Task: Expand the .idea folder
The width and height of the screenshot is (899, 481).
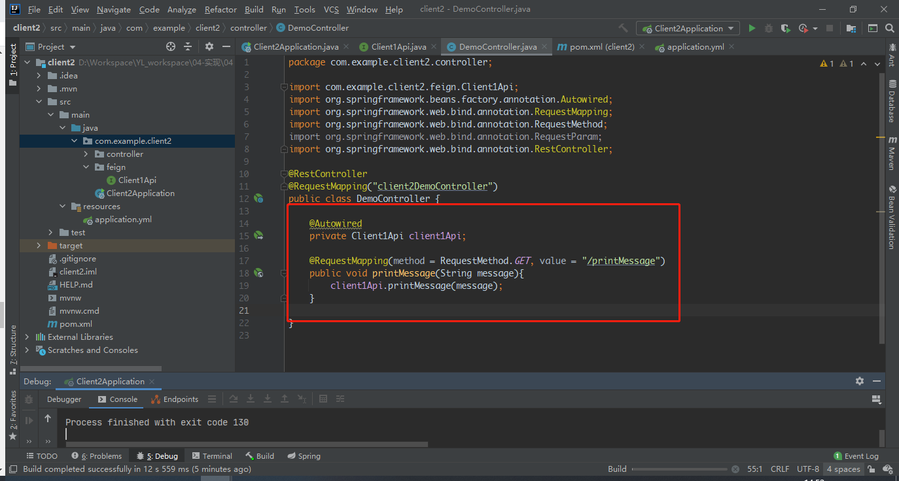Action: tap(39, 75)
